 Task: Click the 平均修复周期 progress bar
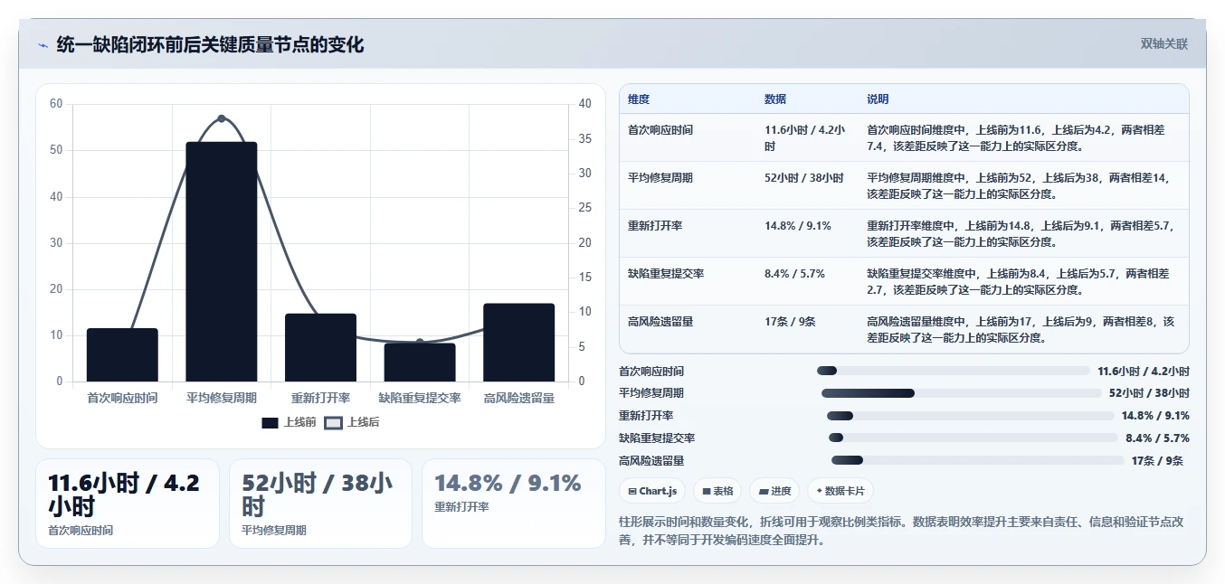[x=962, y=393]
